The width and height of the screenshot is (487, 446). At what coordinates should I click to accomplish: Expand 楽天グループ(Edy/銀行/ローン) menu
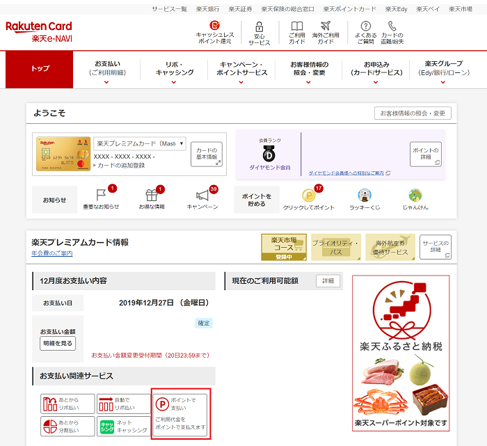[444, 70]
